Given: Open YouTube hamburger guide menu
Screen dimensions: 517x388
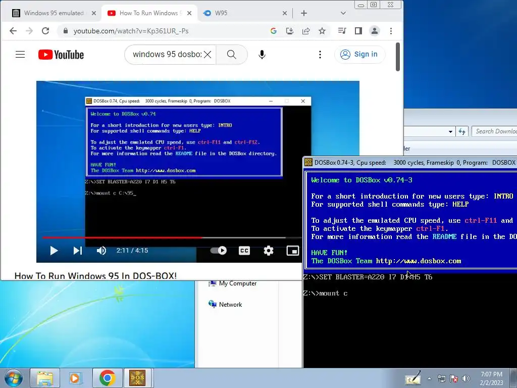Looking at the screenshot, I should click(x=20, y=55).
